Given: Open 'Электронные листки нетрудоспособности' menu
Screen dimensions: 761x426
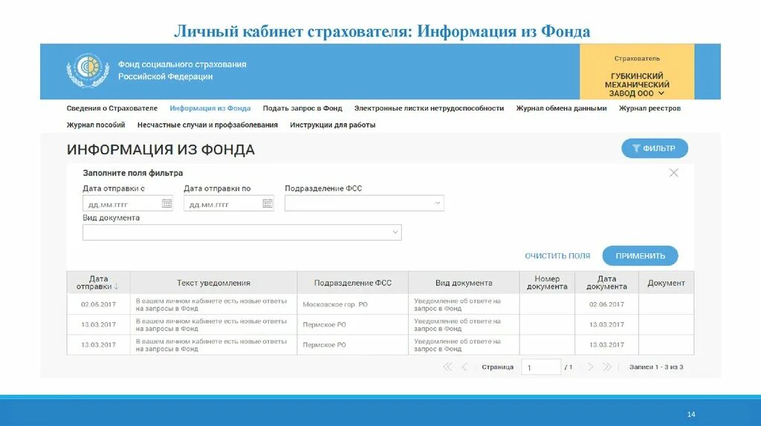Looking at the screenshot, I should (x=429, y=108).
